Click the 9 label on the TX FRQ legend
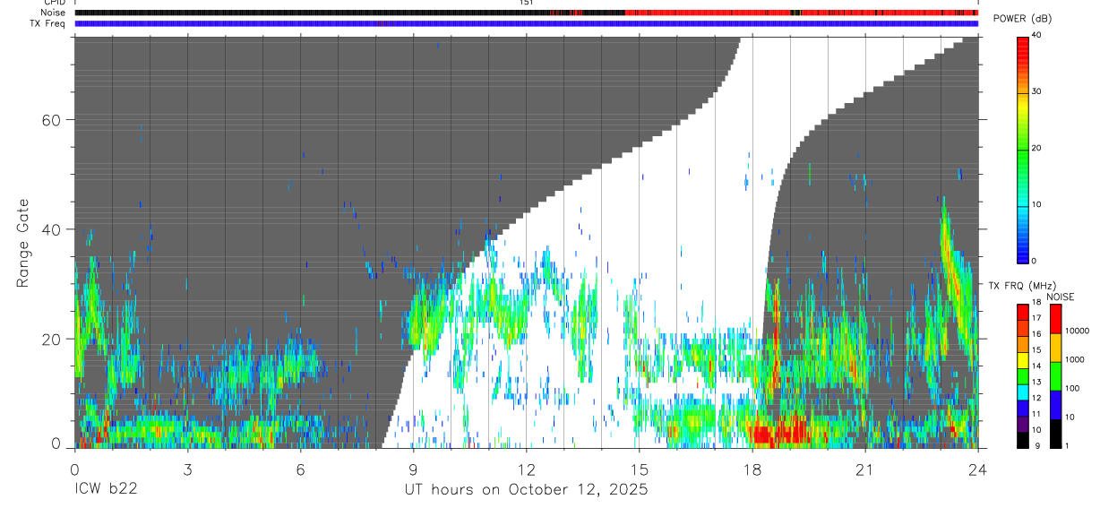Image resolution: width=1100 pixels, height=508 pixels. [x=1037, y=445]
